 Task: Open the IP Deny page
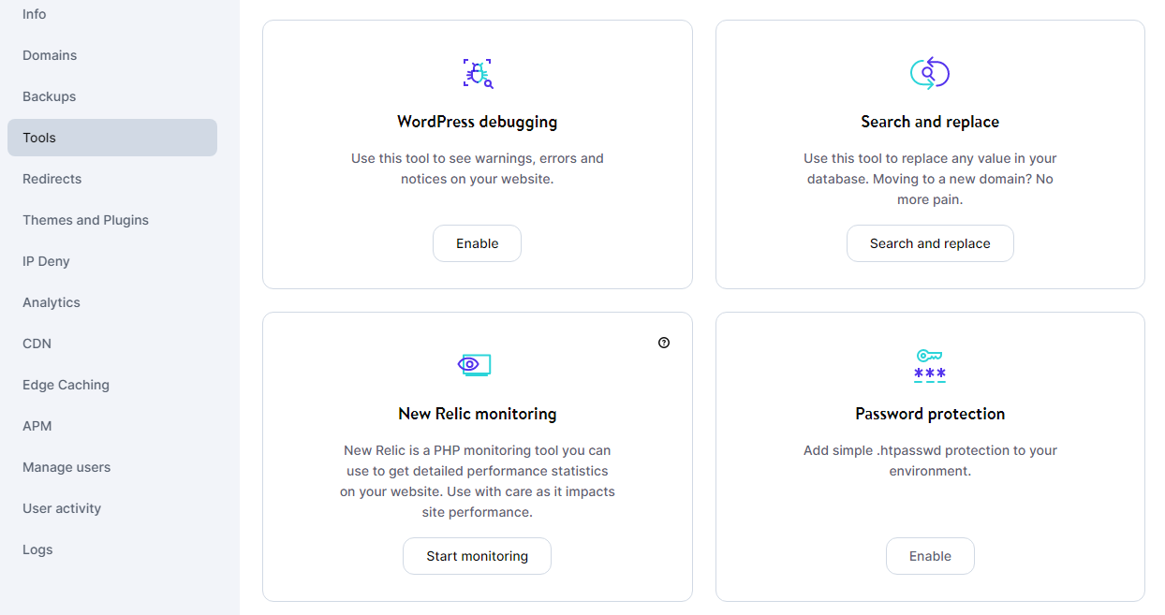(x=46, y=261)
